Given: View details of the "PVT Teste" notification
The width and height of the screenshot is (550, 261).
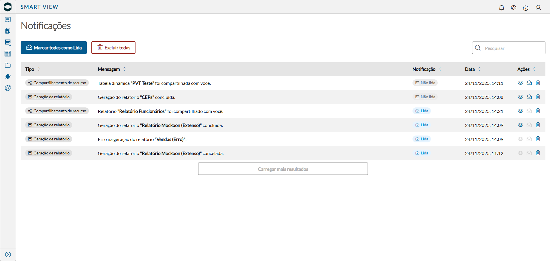Looking at the screenshot, I should point(520,83).
